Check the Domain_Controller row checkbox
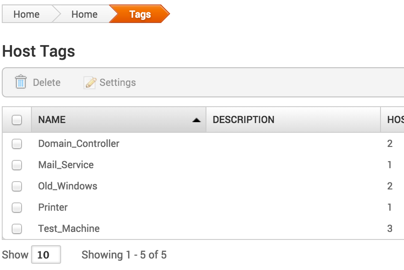The image size is (404, 270). [x=17, y=143]
